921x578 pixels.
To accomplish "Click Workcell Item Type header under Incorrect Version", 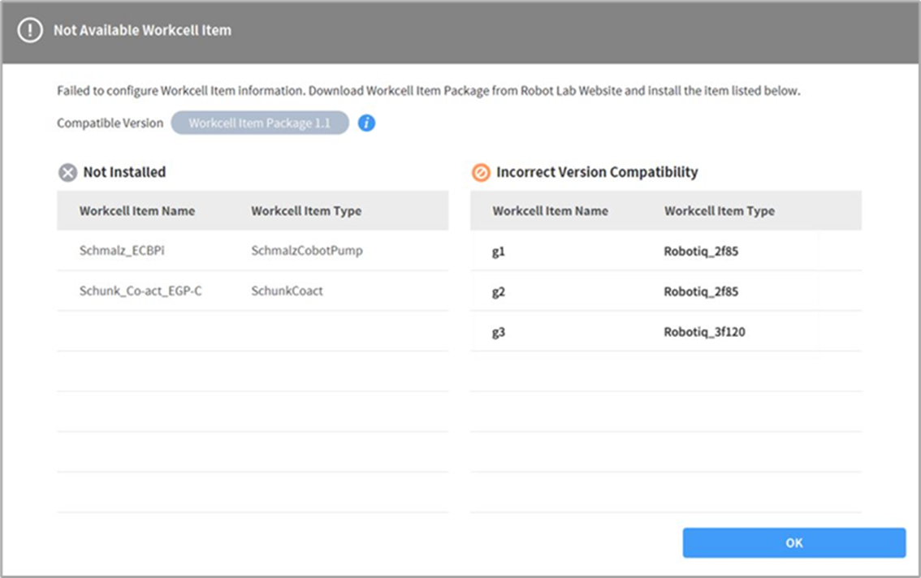I will click(x=719, y=211).
